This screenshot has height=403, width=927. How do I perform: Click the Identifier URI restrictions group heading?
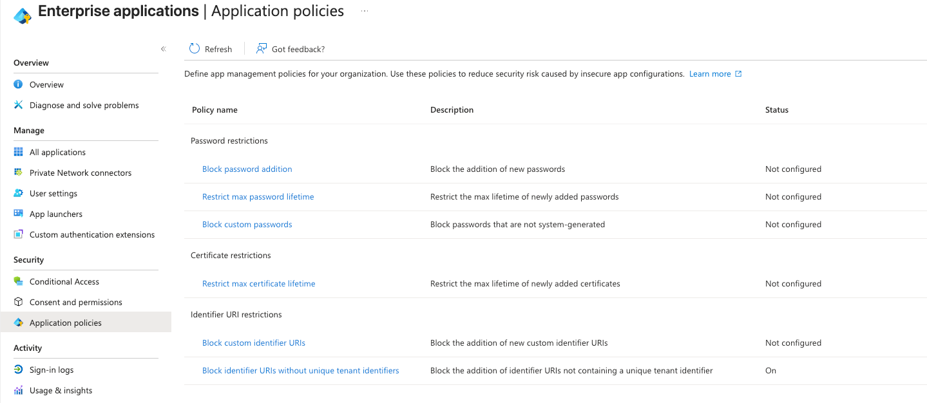coord(236,315)
